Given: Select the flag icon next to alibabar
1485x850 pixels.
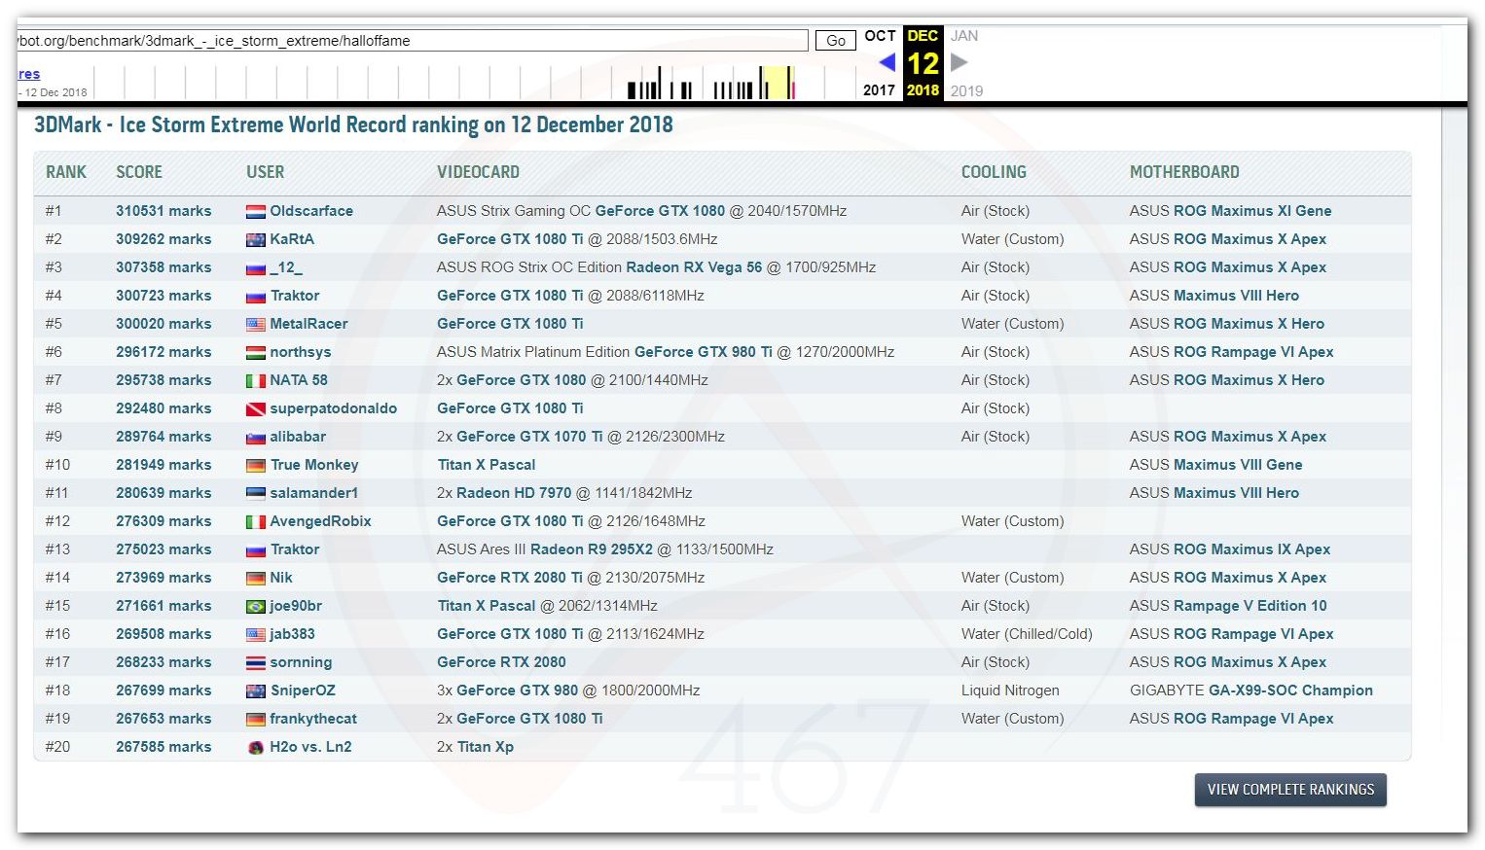Looking at the screenshot, I should pyautogui.click(x=256, y=438).
